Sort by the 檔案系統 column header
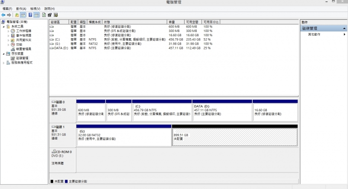Viewport: 348px width, 189px height. [95, 22]
